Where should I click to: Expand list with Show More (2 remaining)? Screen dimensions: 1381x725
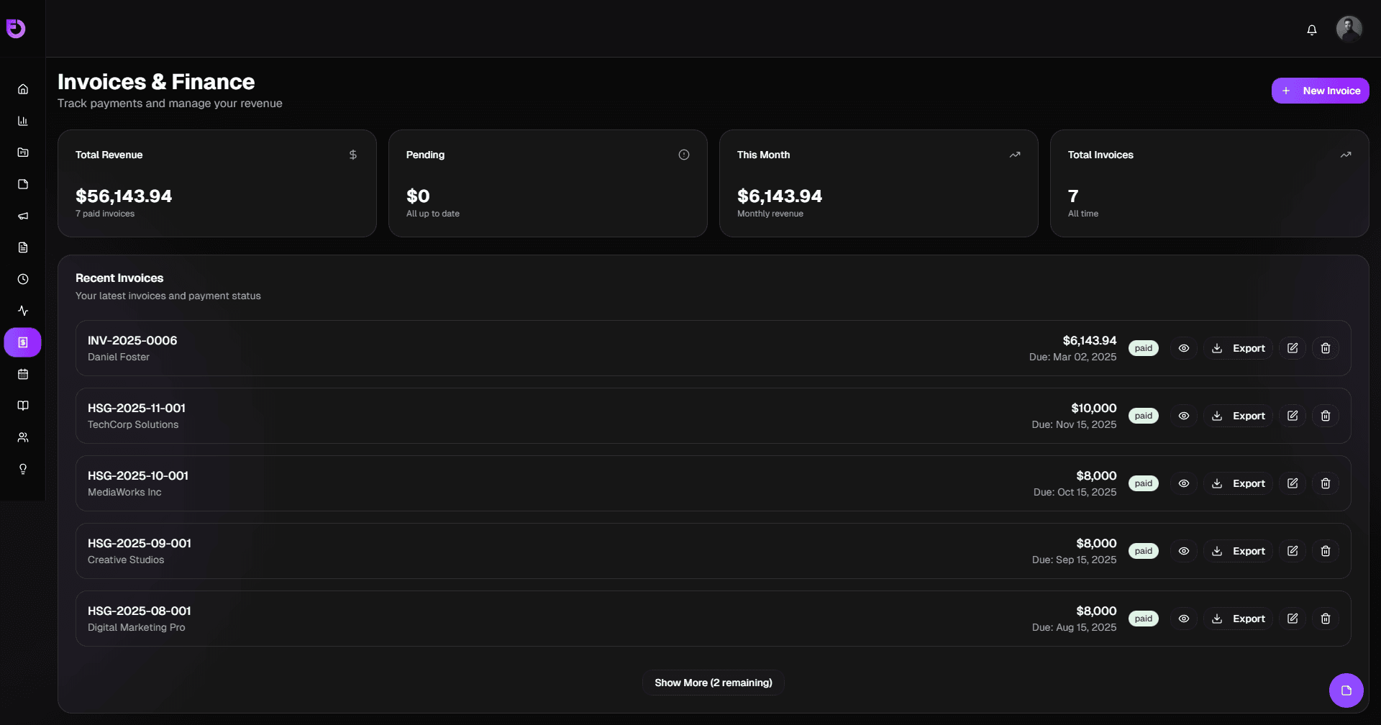[713, 683]
